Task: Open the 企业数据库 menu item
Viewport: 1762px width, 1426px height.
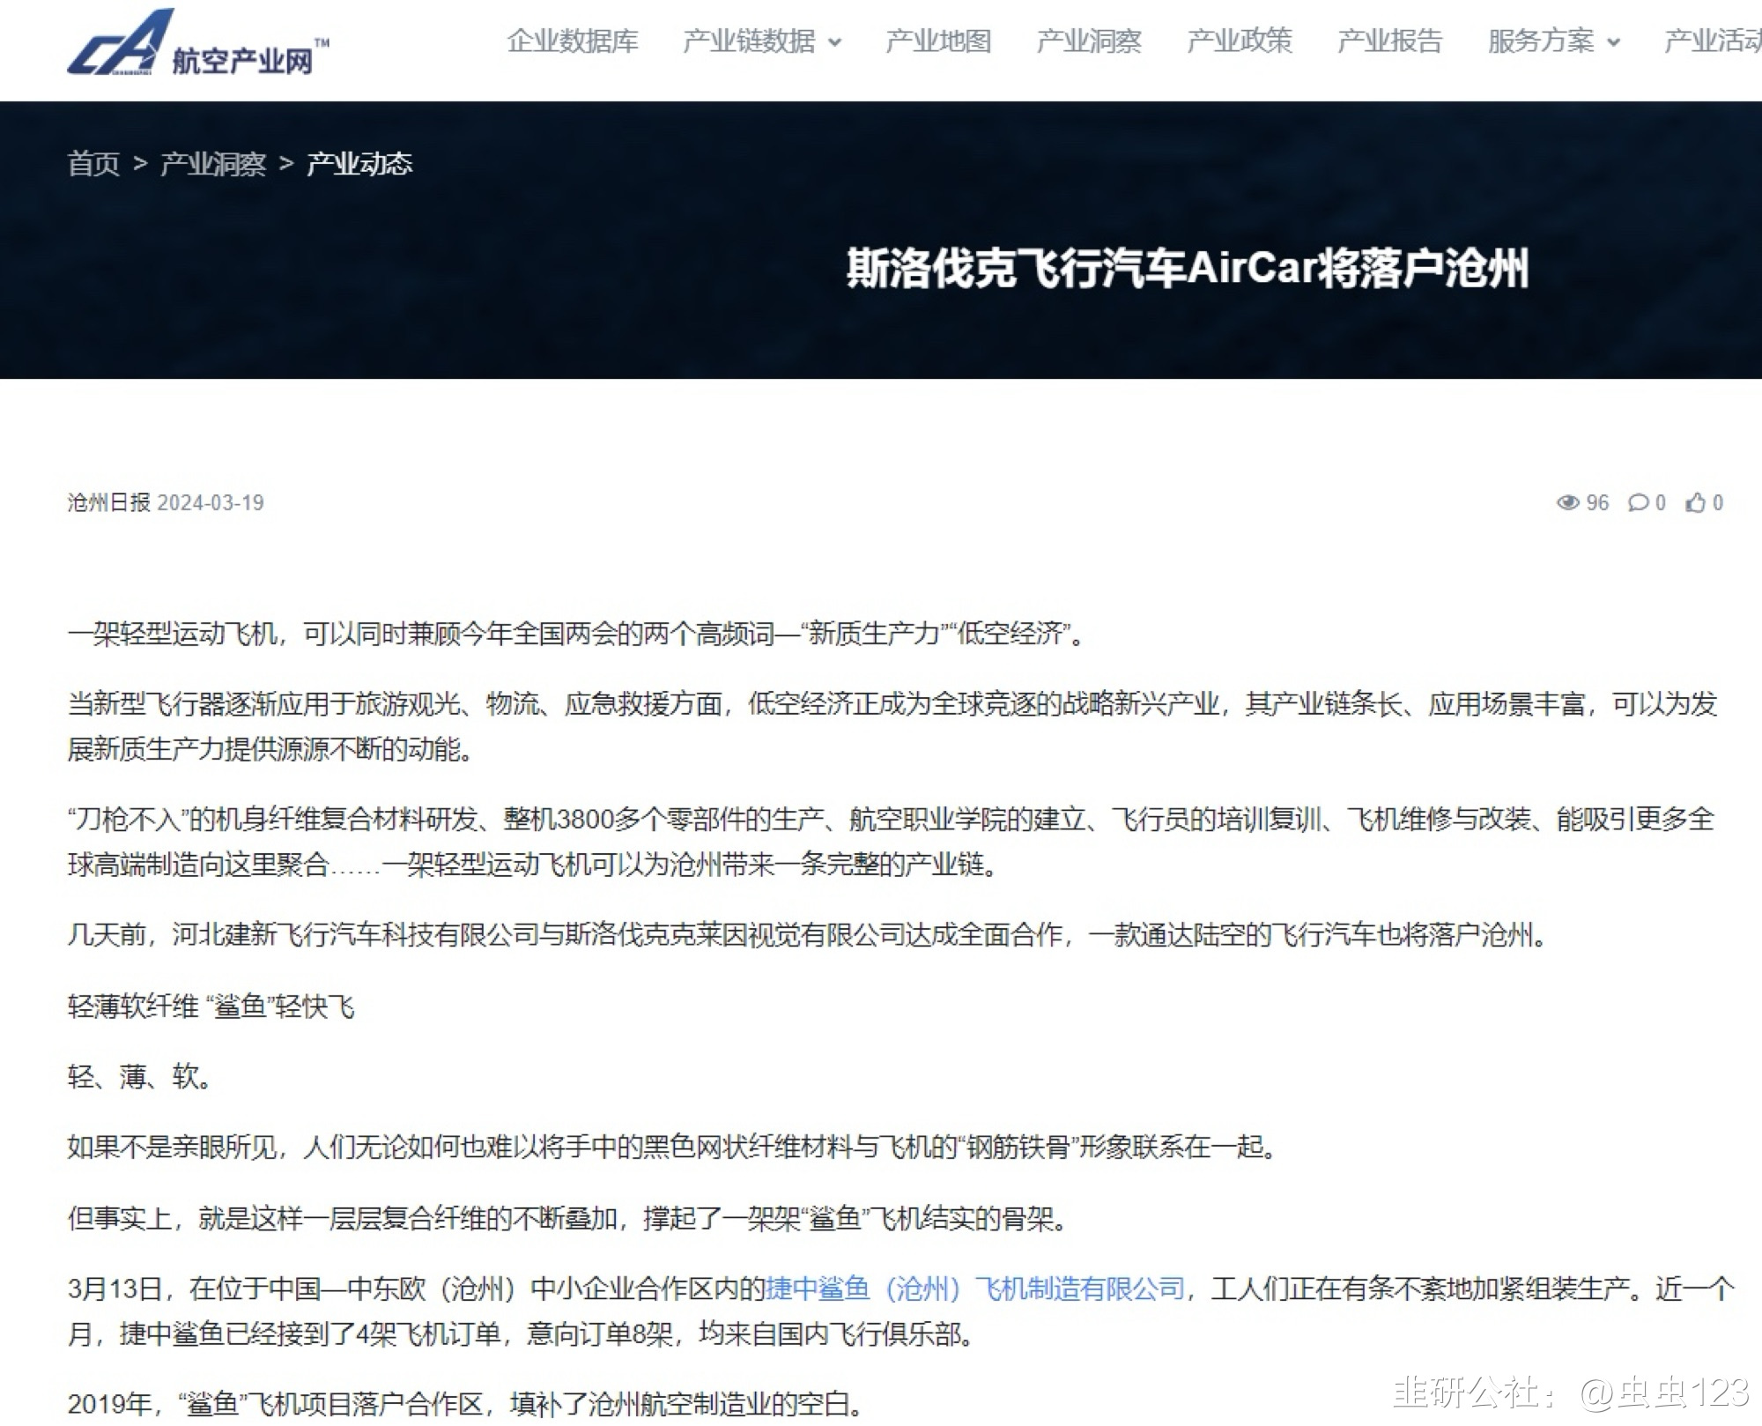Action: click(573, 41)
